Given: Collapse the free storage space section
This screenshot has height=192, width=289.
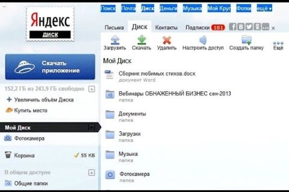Looking at the screenshot, I should [92, 89].
